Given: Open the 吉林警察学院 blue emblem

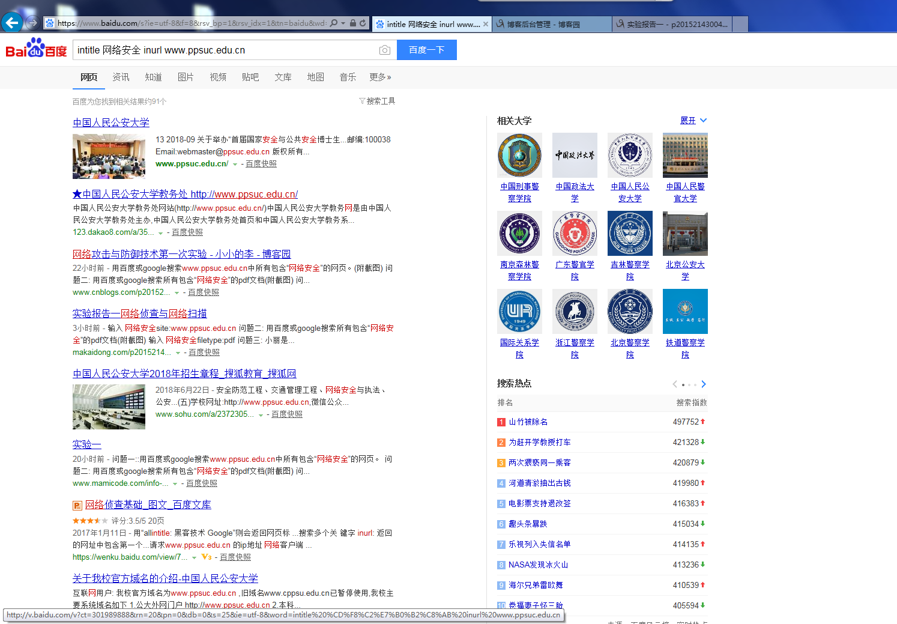Looking at the screenshot, I should pos(630,233).
